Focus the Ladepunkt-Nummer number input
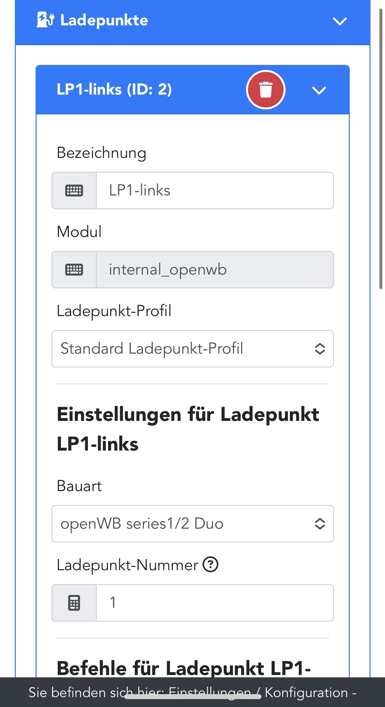 pyautogui.click(x=214, y=603)
